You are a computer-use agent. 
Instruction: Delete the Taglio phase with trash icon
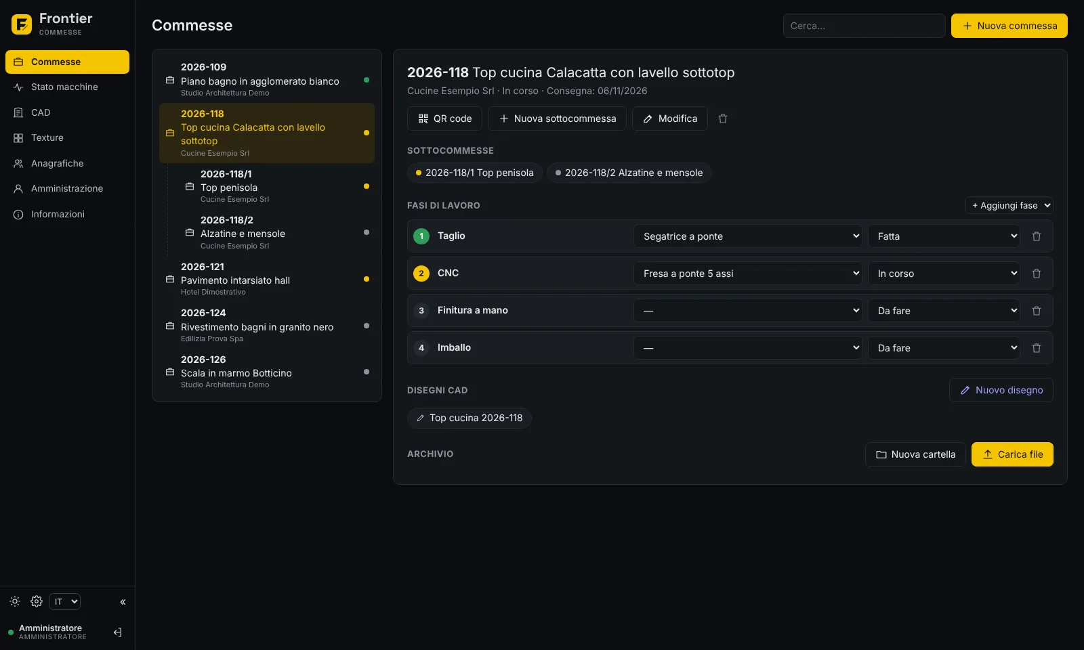coord(1036,236)
